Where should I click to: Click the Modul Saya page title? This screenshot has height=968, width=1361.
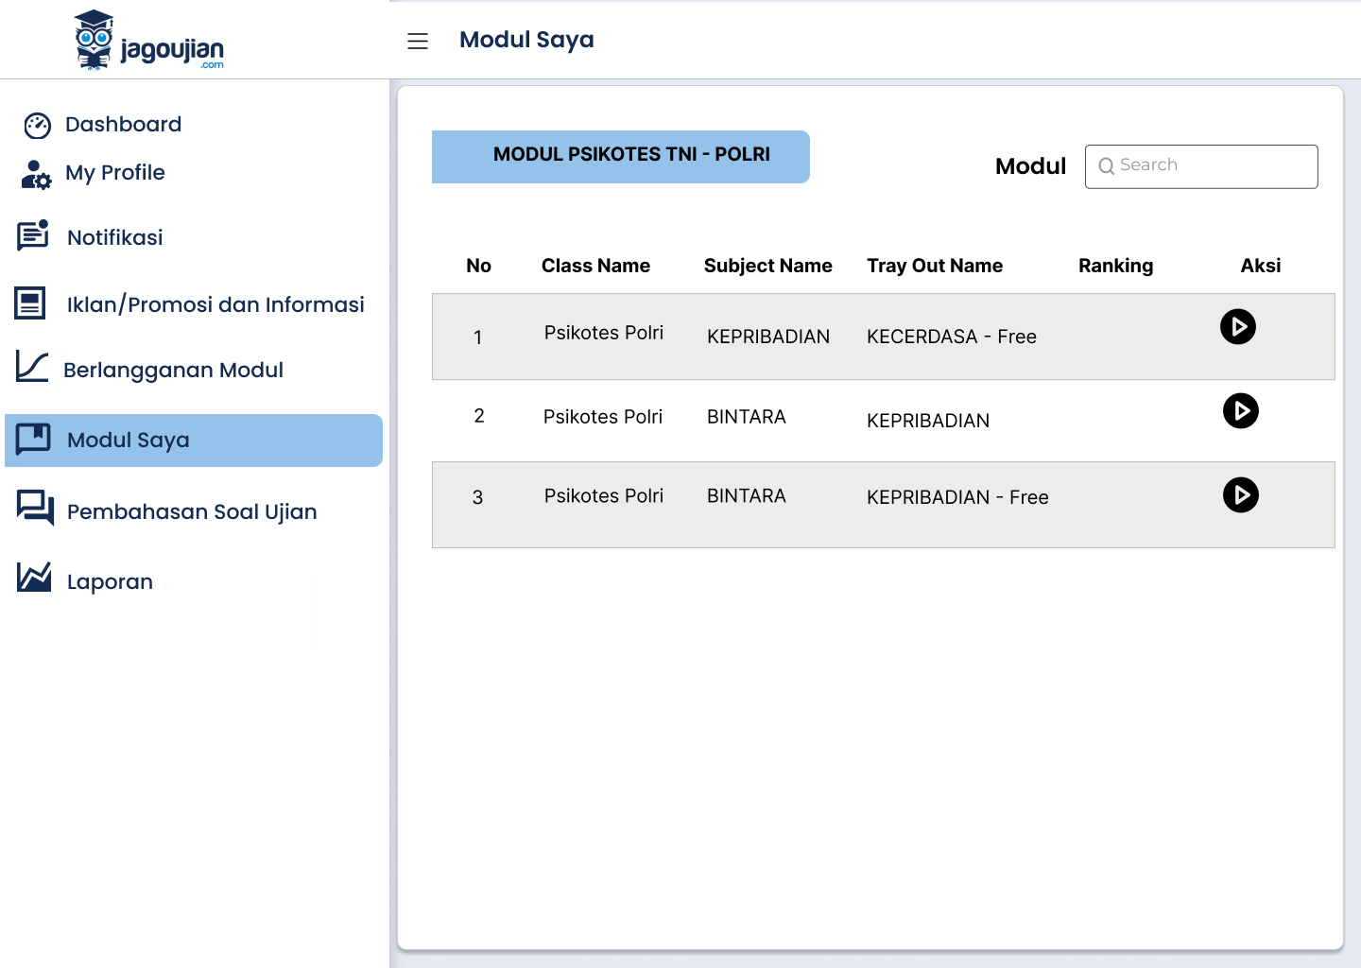pyautogui.click(x=527, y=40)
